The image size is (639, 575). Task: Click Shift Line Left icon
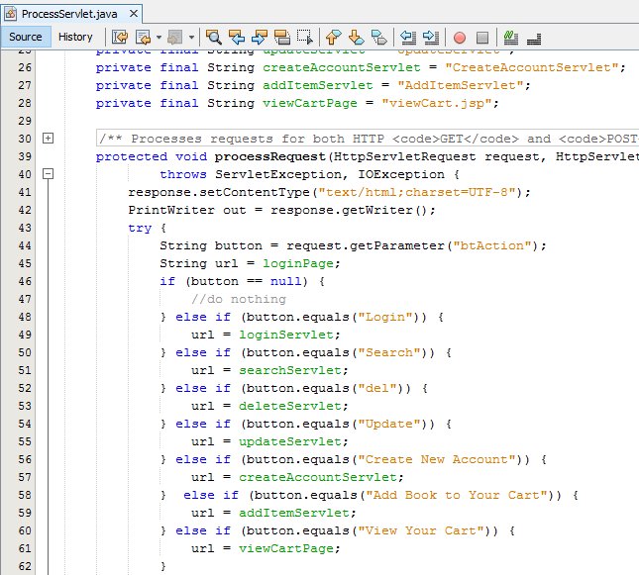[x=408, y=37]
